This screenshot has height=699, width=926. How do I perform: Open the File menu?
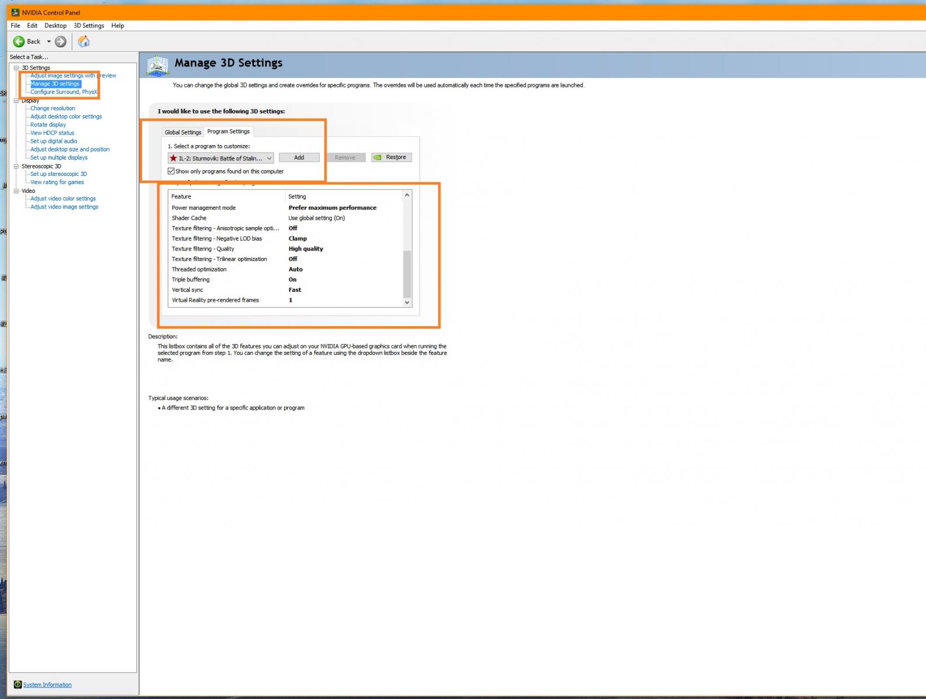(16, 26)
